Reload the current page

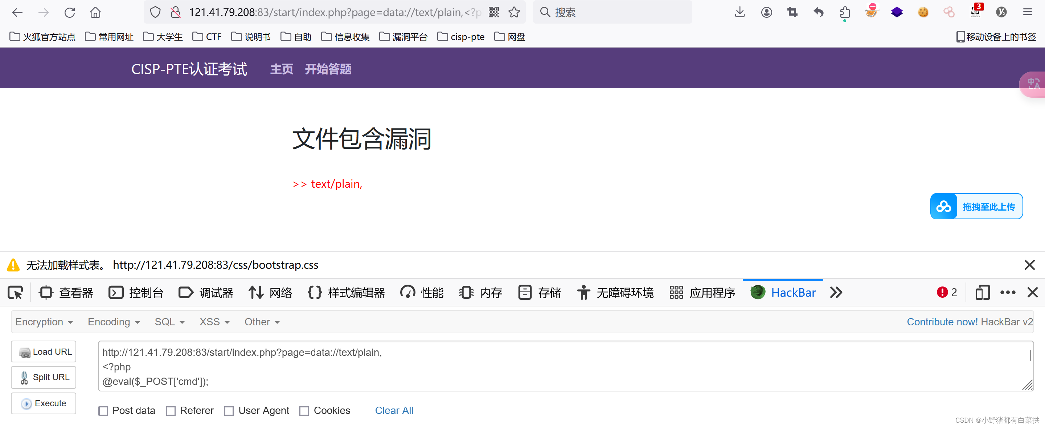tap(69, 12)
